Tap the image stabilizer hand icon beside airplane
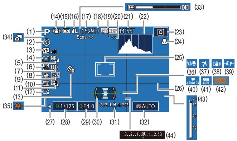The height and width of the screenshot is (141, 237). click(217, 63)
